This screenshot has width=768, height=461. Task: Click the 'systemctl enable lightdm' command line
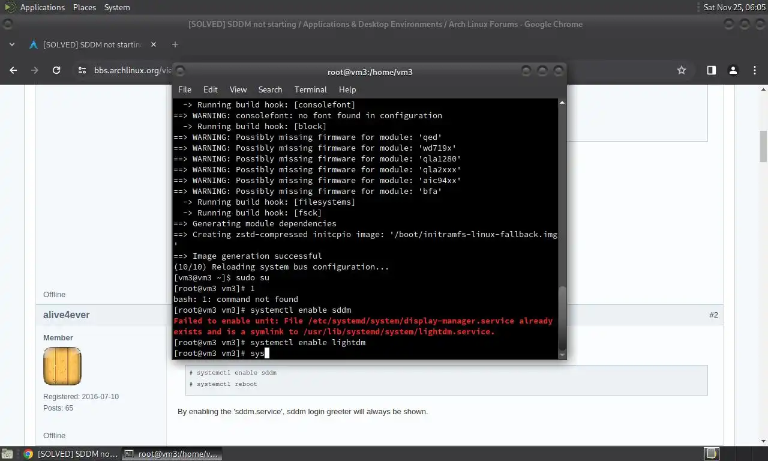click(269, 342)
